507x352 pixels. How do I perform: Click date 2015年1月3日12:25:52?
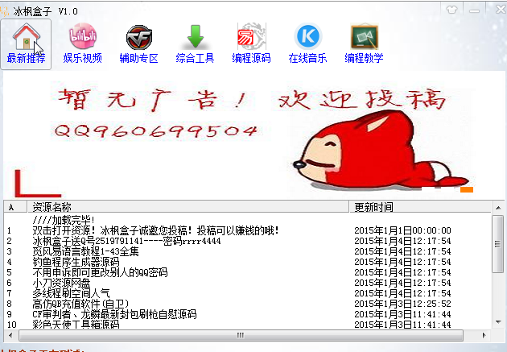pos(402,304)
